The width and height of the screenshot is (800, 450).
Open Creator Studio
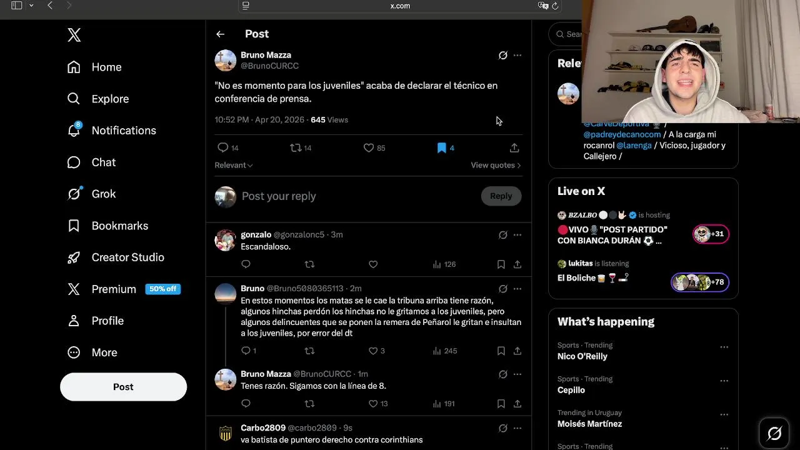(x=116, y=257)
